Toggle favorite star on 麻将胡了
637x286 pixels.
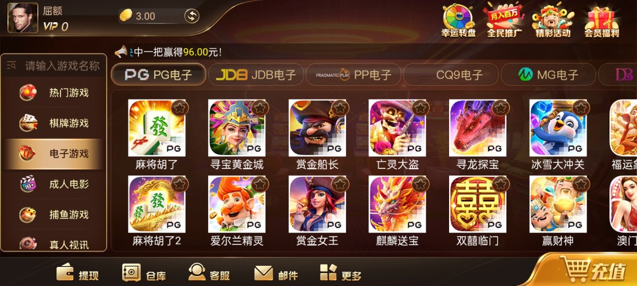(179, 108)
